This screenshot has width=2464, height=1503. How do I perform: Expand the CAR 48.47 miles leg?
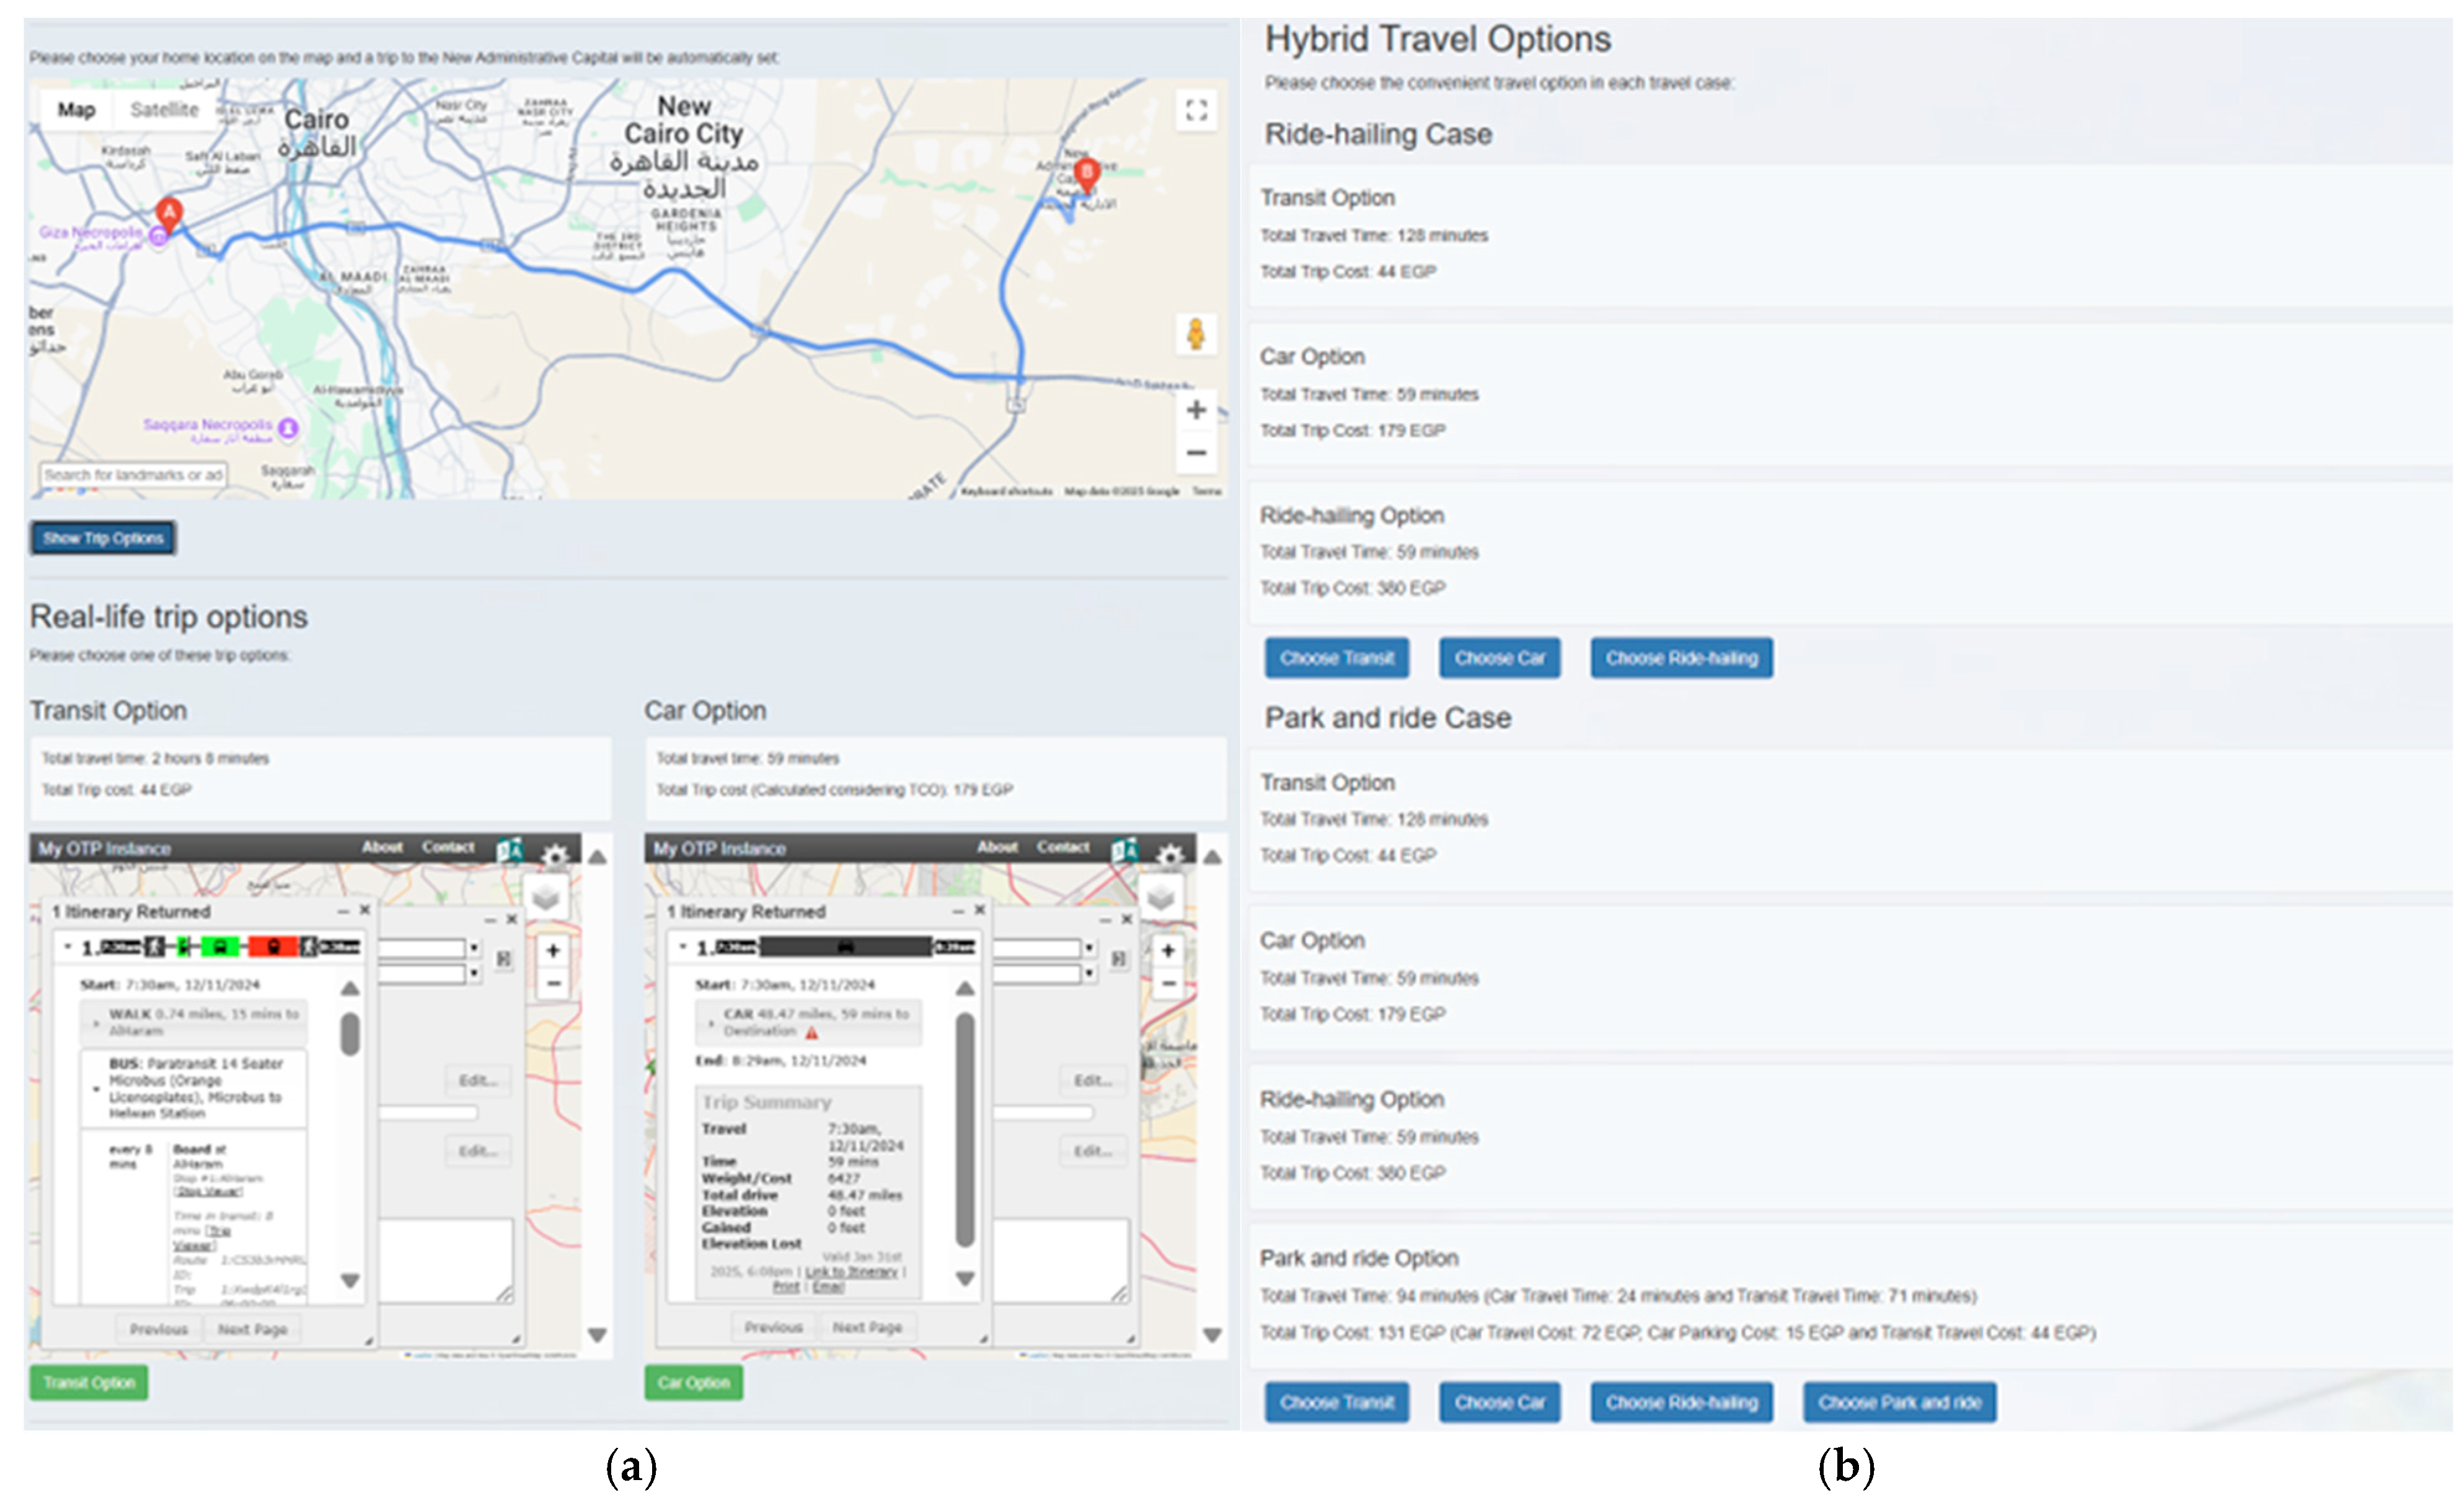(x=711, y=1023)
